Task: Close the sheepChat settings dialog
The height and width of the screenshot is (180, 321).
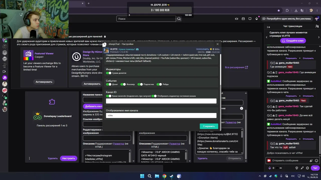Action: (217, 44)
